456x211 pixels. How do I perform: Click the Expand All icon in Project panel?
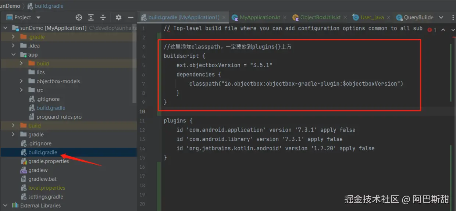tap(91, 17)
